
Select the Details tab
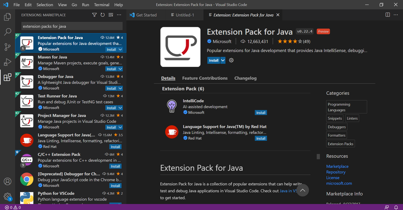pos(168,78)
